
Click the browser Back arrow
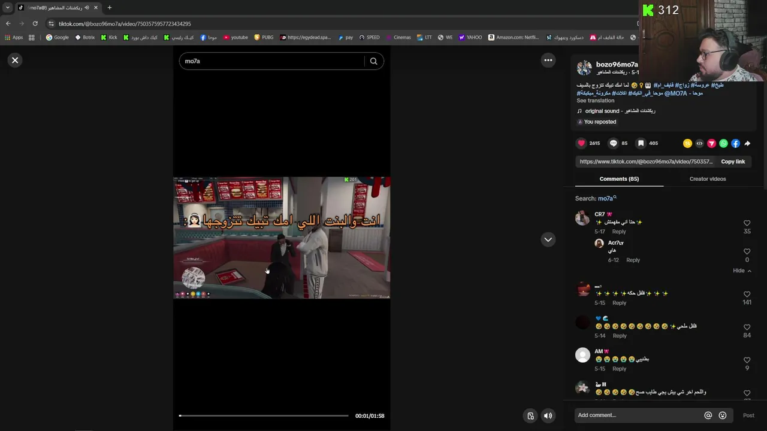tap(8, 23)
